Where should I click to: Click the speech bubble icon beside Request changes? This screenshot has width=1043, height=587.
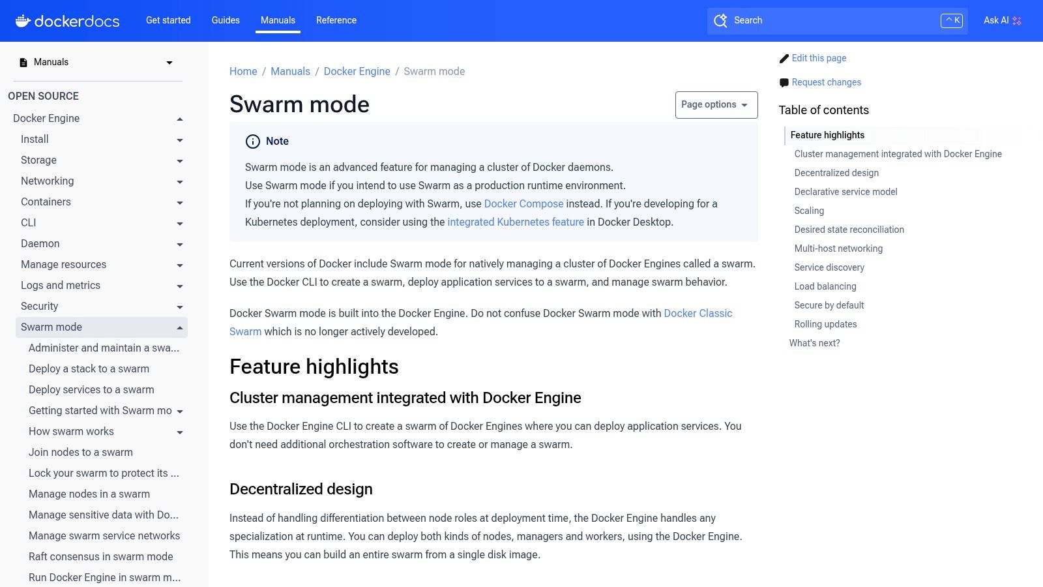[x=784, y=83]
